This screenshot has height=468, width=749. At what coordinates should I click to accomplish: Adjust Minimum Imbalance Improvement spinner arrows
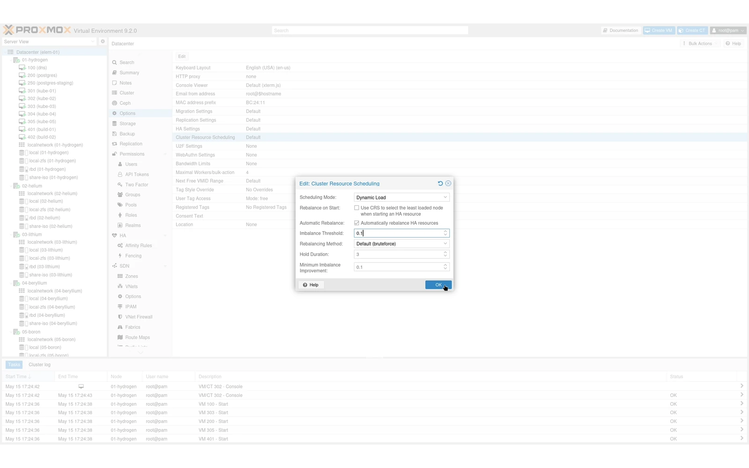click(445, 267)
